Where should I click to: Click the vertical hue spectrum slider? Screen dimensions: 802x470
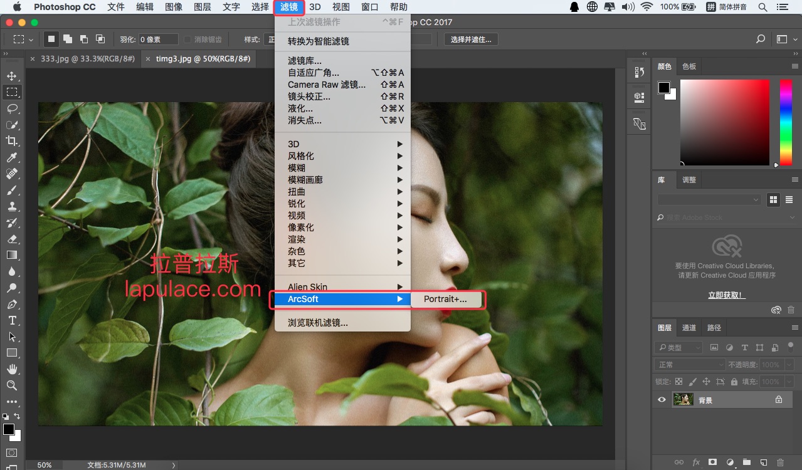point(785,122)
